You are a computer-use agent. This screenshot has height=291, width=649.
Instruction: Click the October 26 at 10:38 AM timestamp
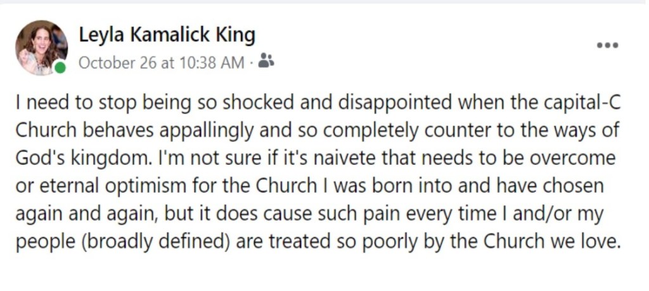pos(161,62)
